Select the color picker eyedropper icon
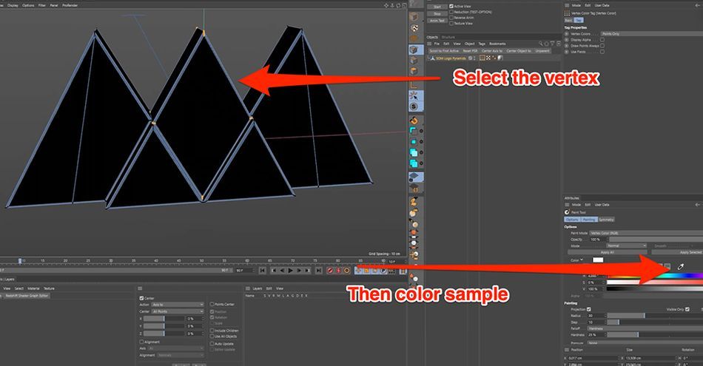703x366 pixels. pos(681,266)
